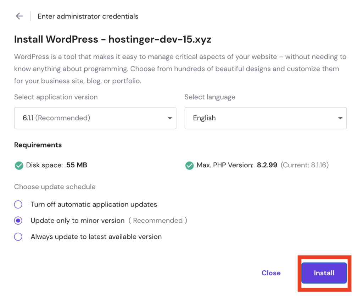This screenshot has width=363, height=302.
Task: Click the Disk space green checkmark icon
Action: 19,165
